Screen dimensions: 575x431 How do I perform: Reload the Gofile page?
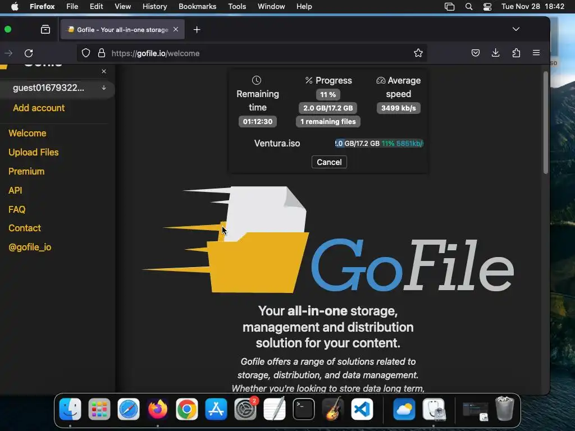(29, 53)
